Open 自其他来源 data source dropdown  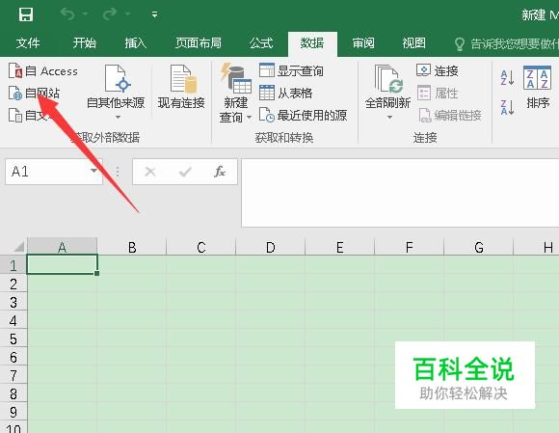coord(116,92)
